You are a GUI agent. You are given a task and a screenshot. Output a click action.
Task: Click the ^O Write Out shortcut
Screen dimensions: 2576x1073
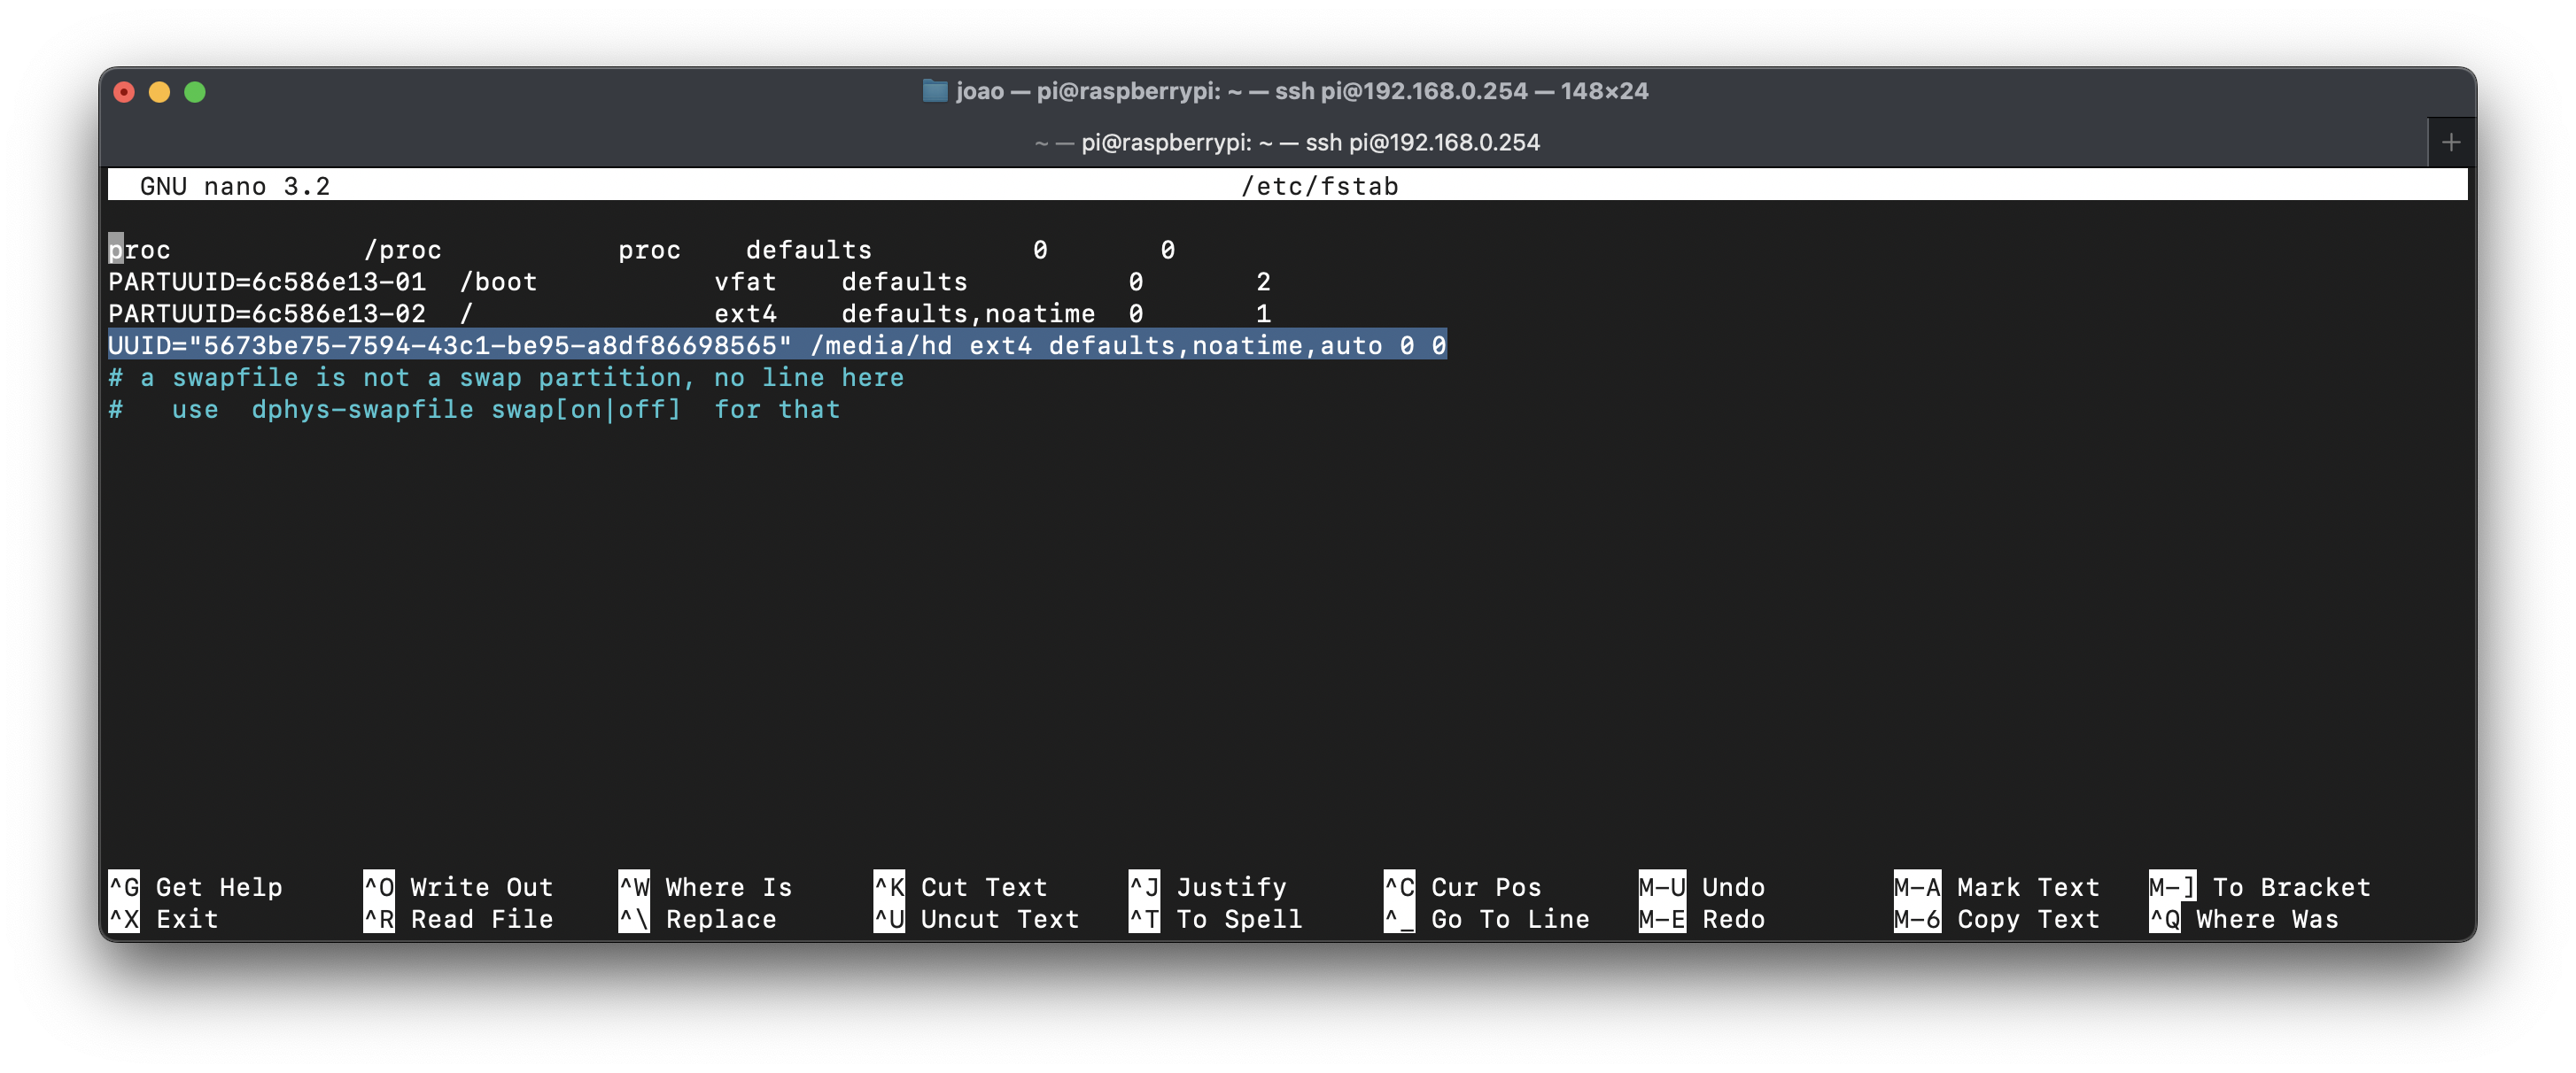tap(458, 886)
